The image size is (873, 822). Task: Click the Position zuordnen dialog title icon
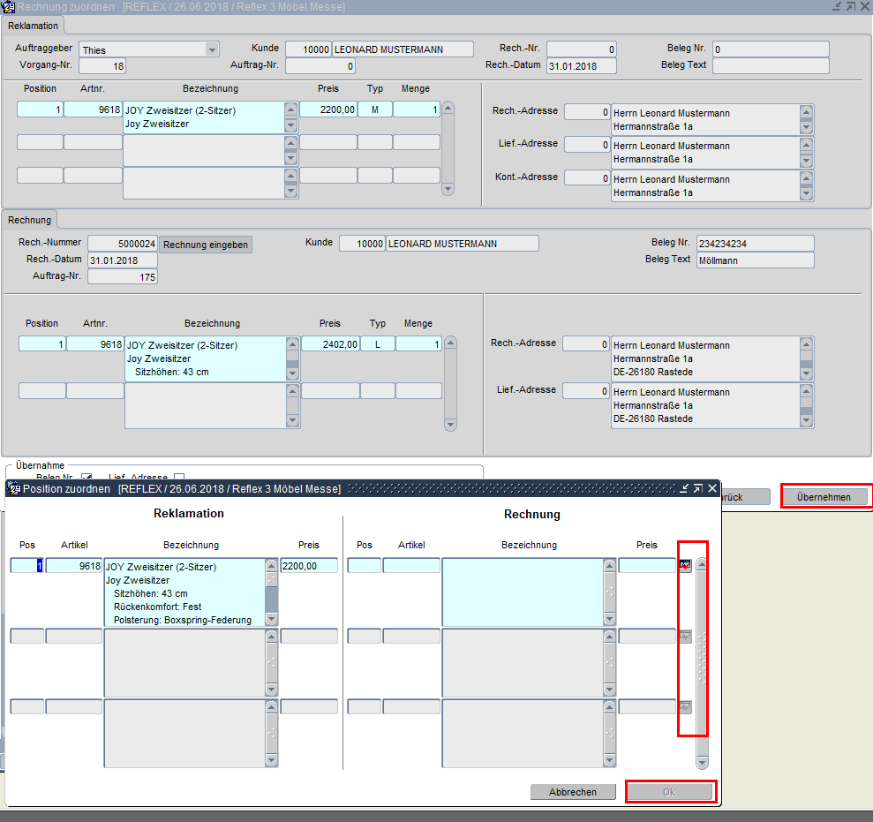pos(14,488)
